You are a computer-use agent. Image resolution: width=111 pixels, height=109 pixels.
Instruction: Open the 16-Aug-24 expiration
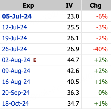pos(16,82)
